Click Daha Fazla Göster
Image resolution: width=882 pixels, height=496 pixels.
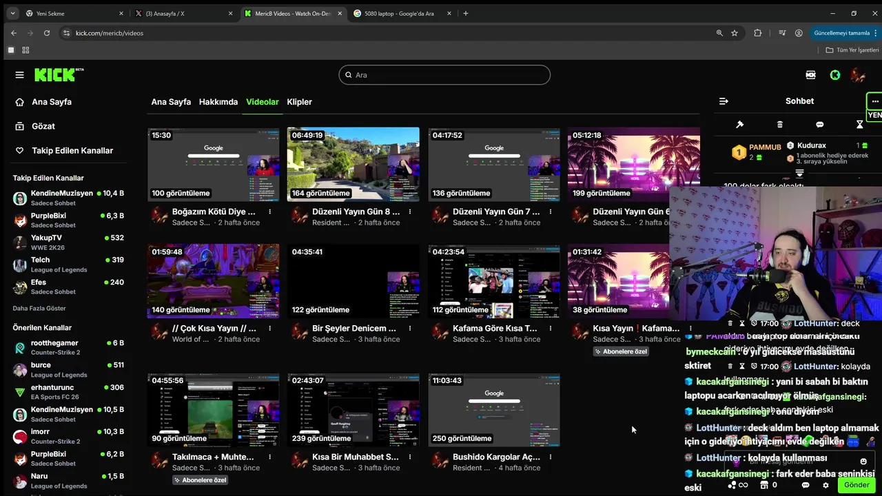tap(39, 309)
